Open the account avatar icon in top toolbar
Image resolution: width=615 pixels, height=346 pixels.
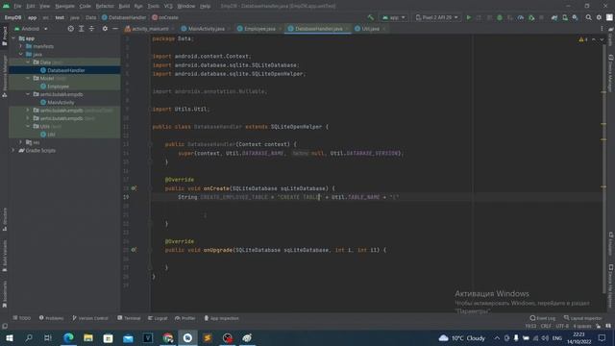coord(609,17)
